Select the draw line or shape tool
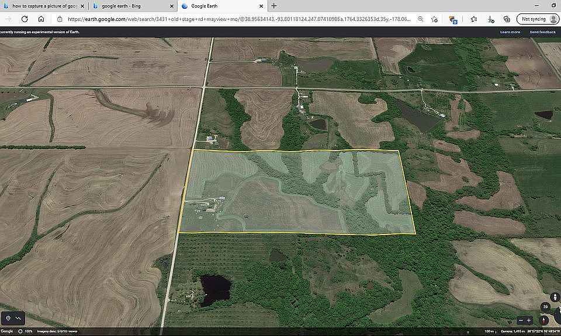561x336 pixels. (19, 318)
